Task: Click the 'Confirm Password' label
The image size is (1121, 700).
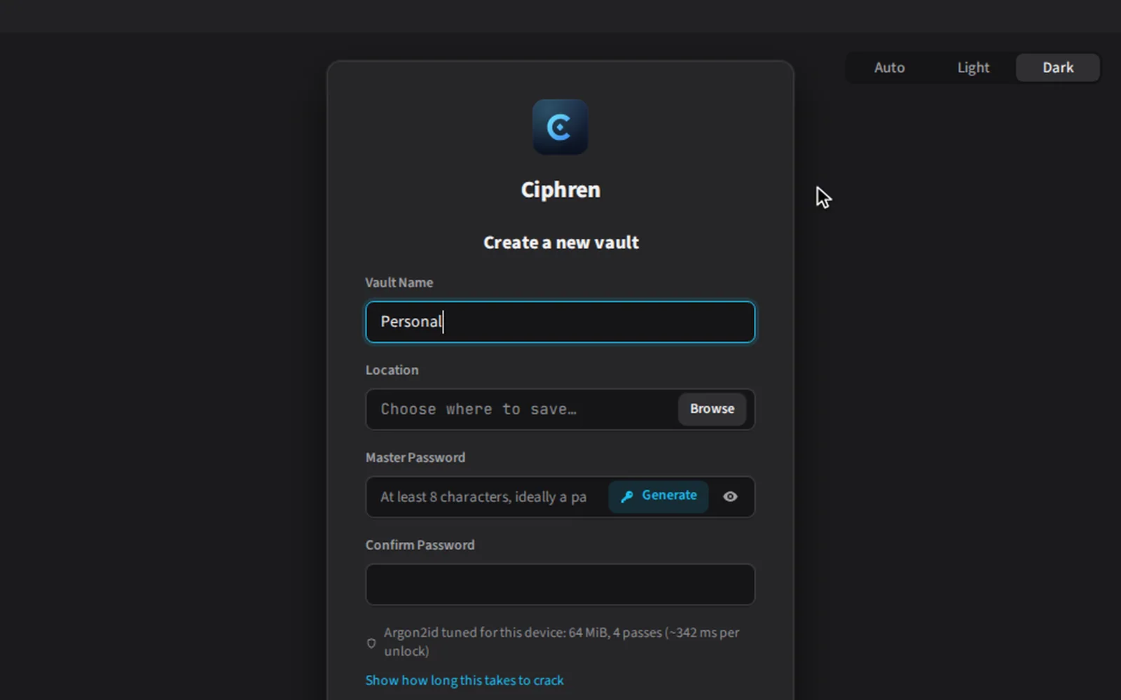Action: pyautogui.click(x=420, y=545)
